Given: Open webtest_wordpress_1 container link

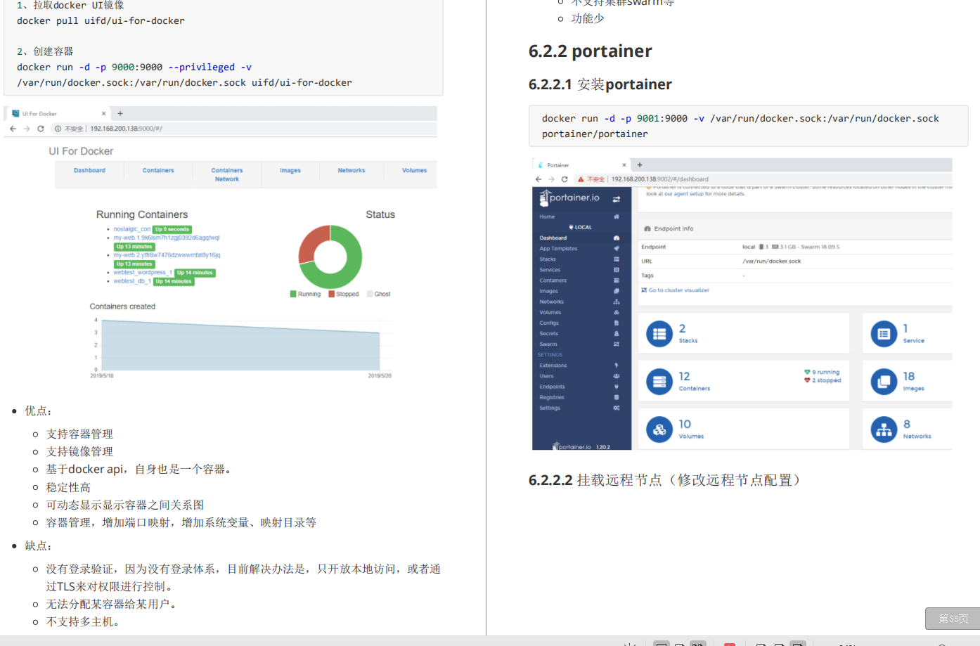Looking at the screenshot, I should click(143, 273).
